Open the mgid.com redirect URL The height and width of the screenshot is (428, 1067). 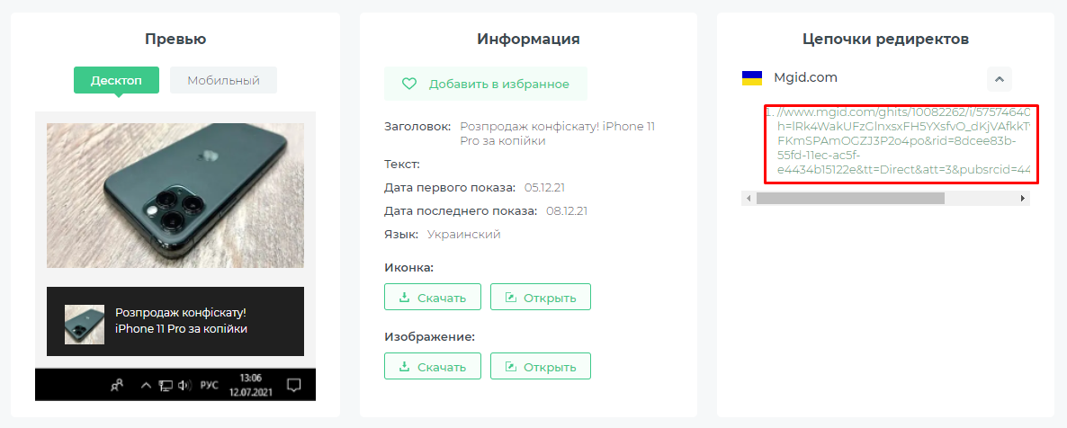903,144
